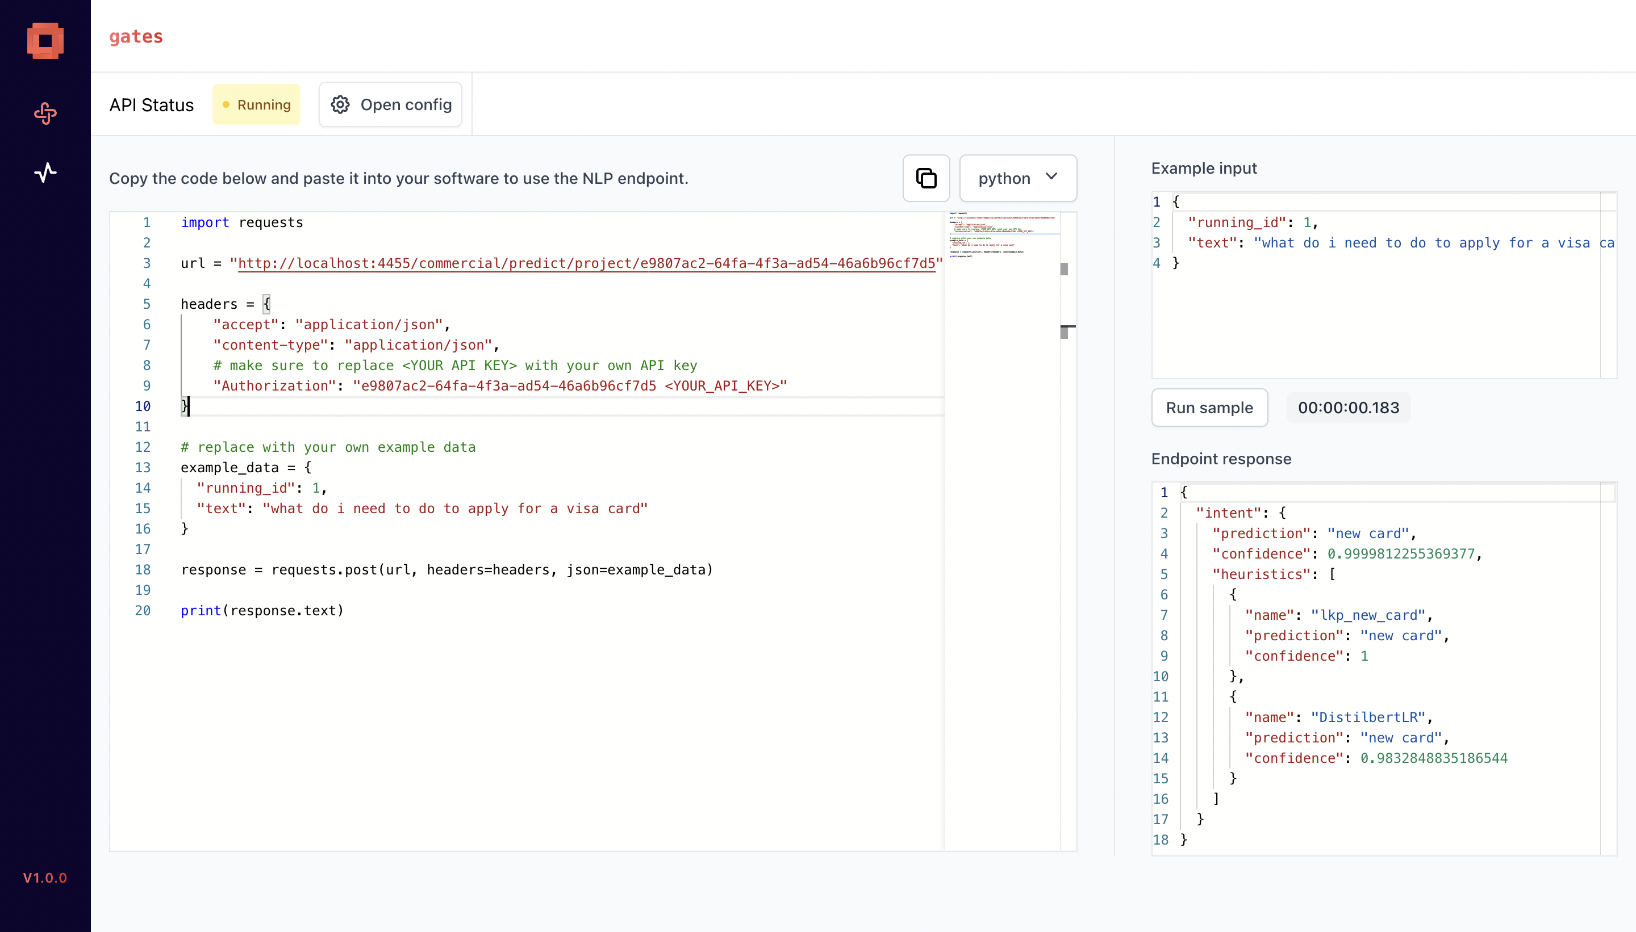The image size is (1636, 932).
Task: Click the 00:00:00.183 elapsed time value
Action: click(1349, 408)
